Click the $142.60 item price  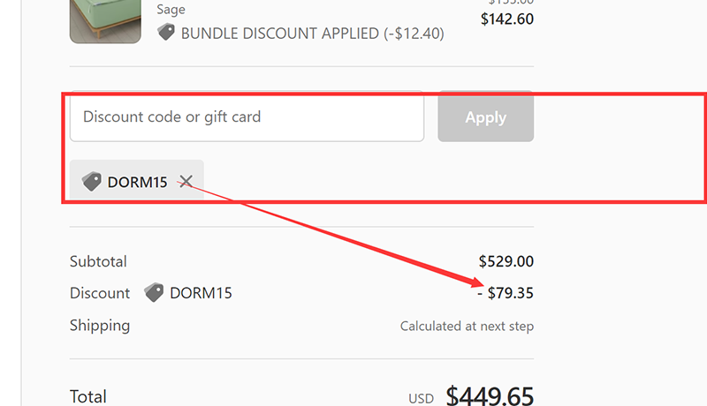[506, 19]
